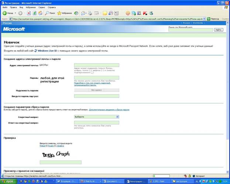Click the Stop loading red X icon

(x=29, y=13)
